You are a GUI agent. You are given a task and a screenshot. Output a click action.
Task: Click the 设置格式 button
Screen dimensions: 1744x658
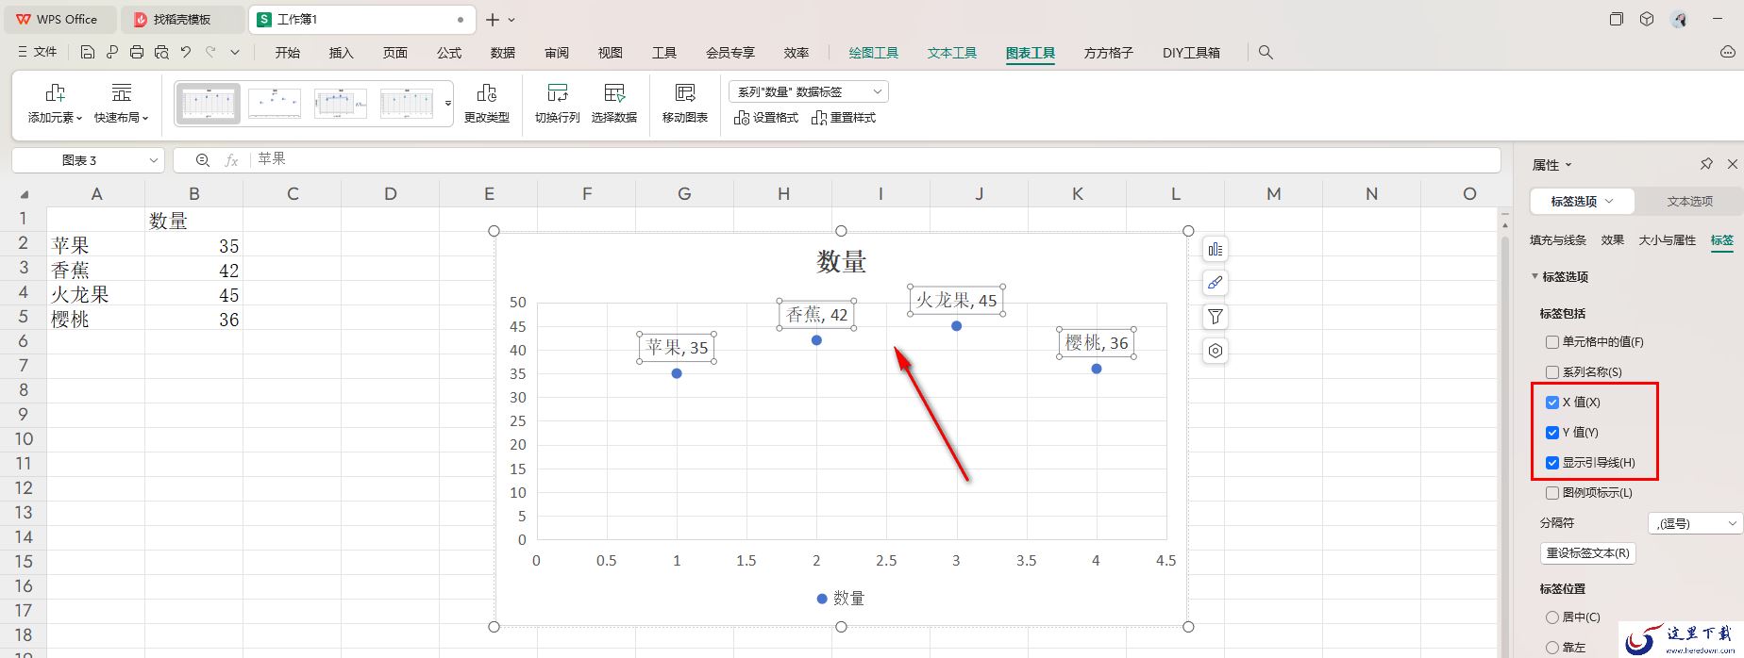click(x=766, y=118)
